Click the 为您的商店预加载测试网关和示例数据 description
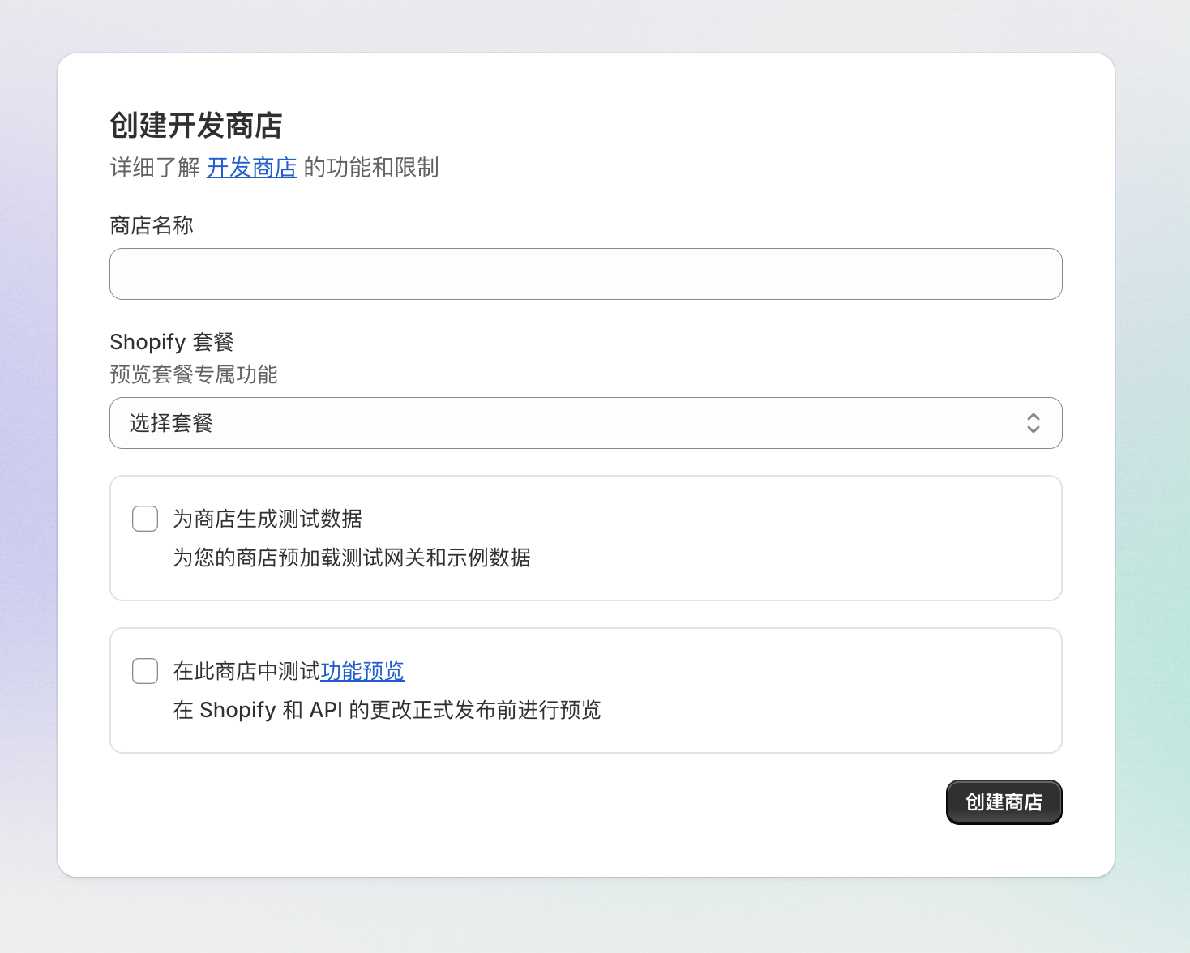1190x953 pixels. tap(352, 558)
